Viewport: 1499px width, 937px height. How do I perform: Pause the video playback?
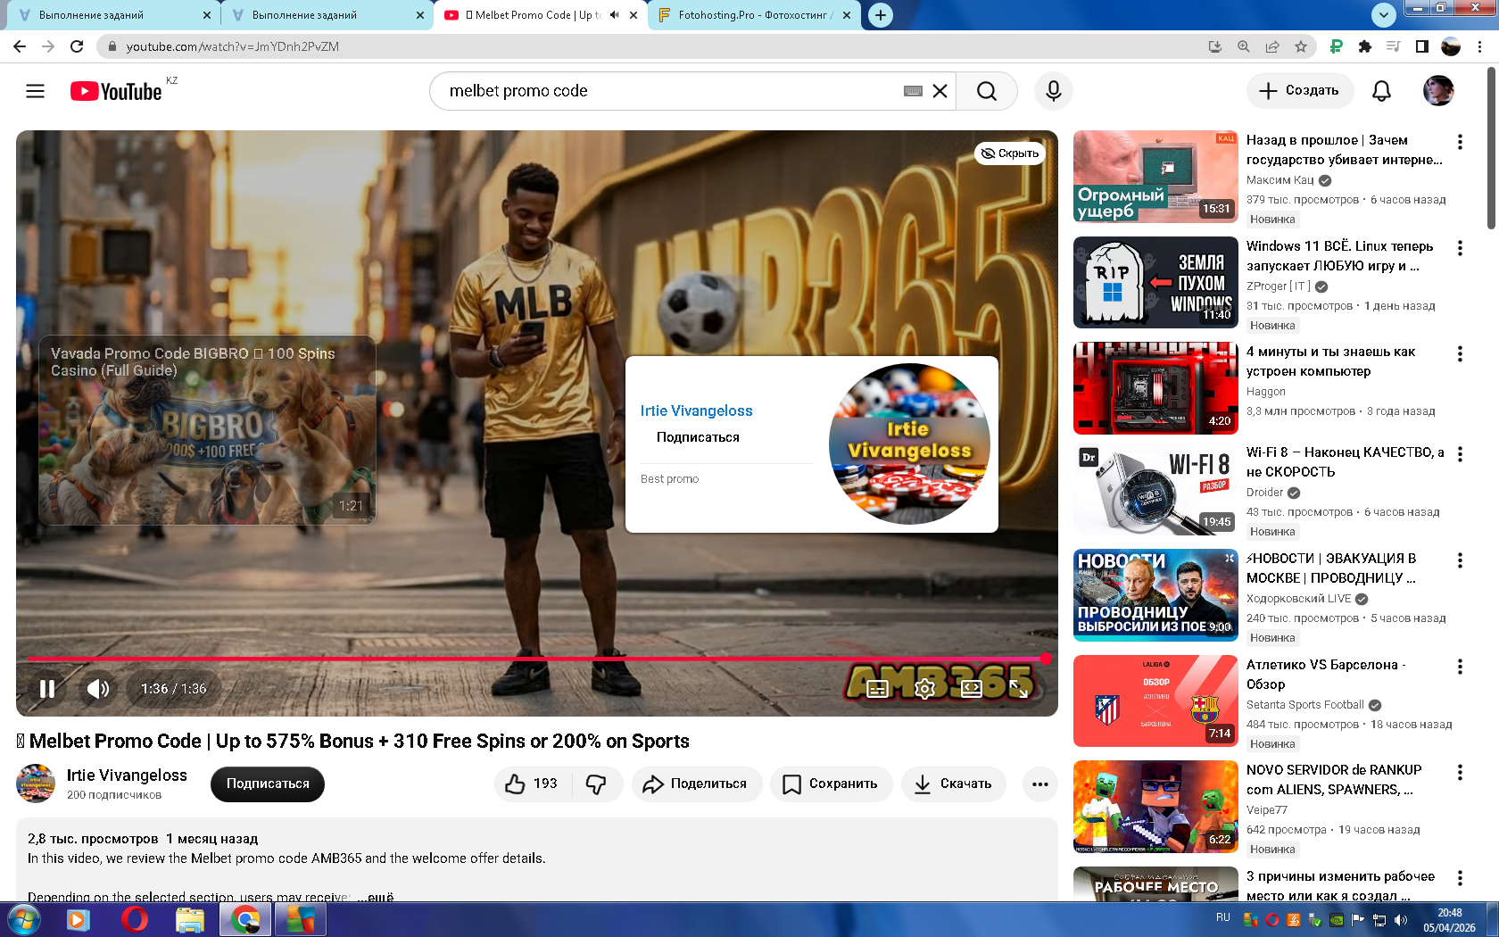click(47, 688)
